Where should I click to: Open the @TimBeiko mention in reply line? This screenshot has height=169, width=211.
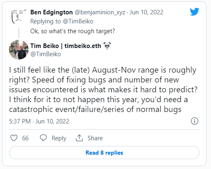point(78,21)
